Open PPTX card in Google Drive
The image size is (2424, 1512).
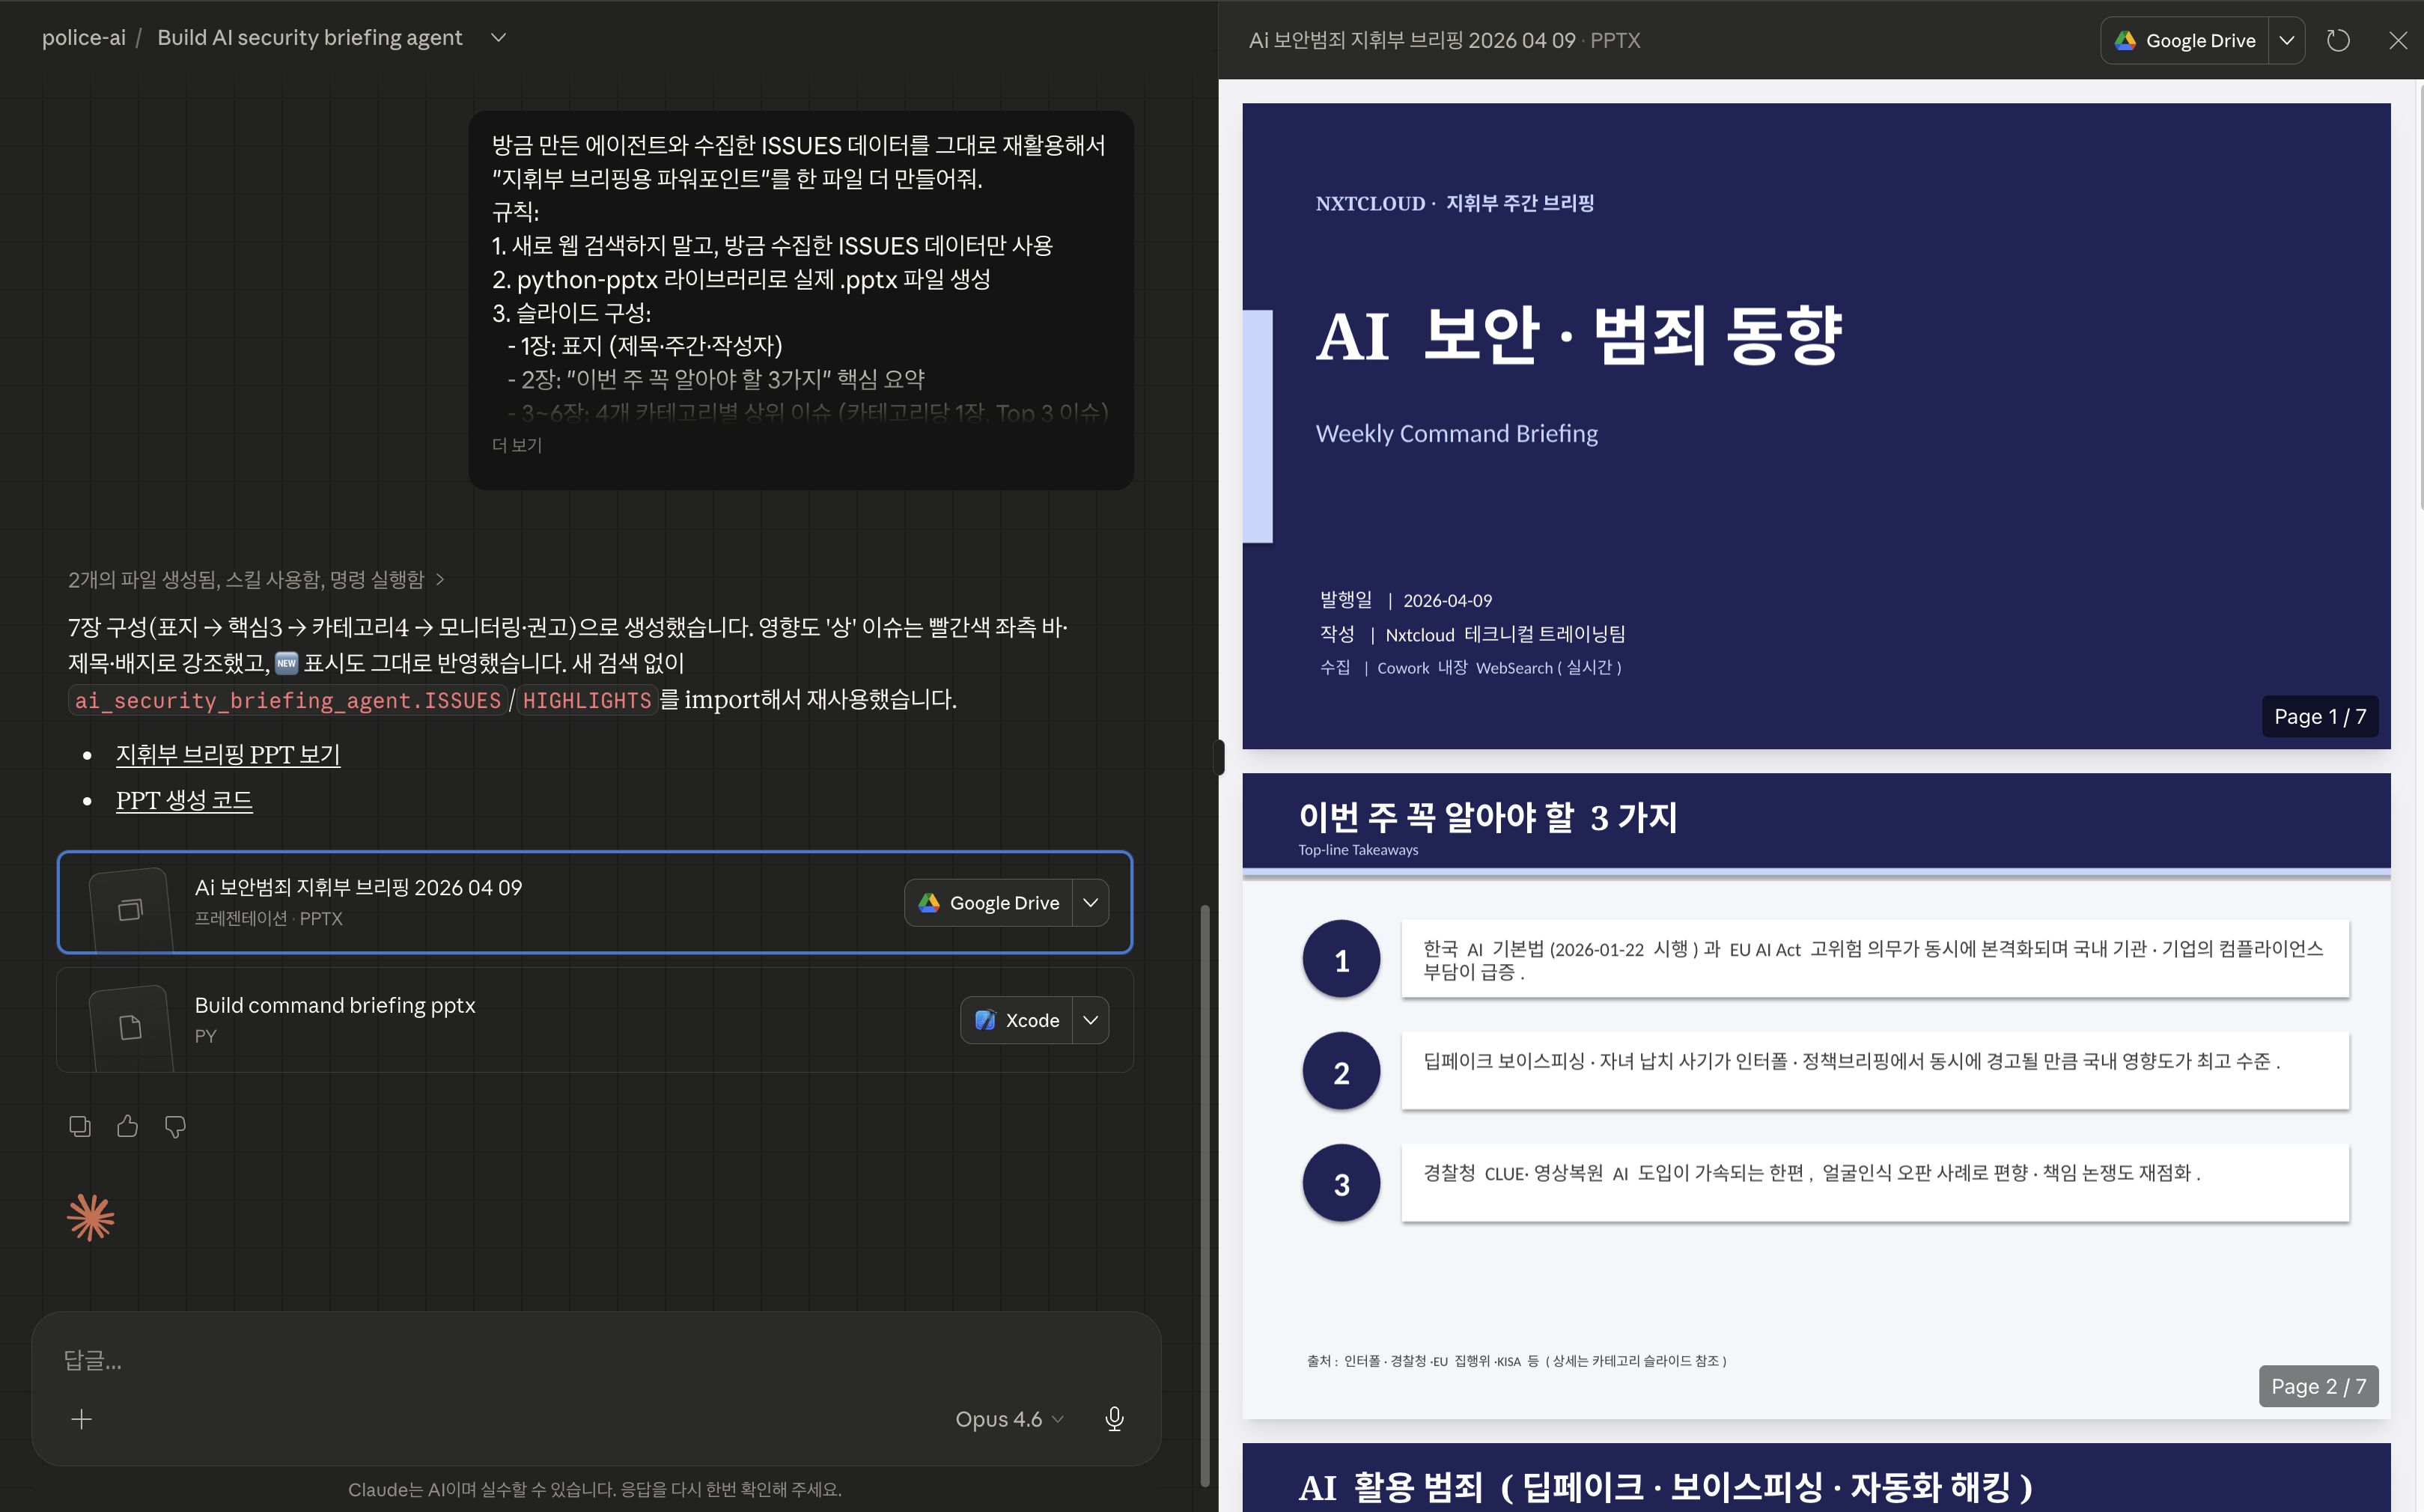click(988, 903)
